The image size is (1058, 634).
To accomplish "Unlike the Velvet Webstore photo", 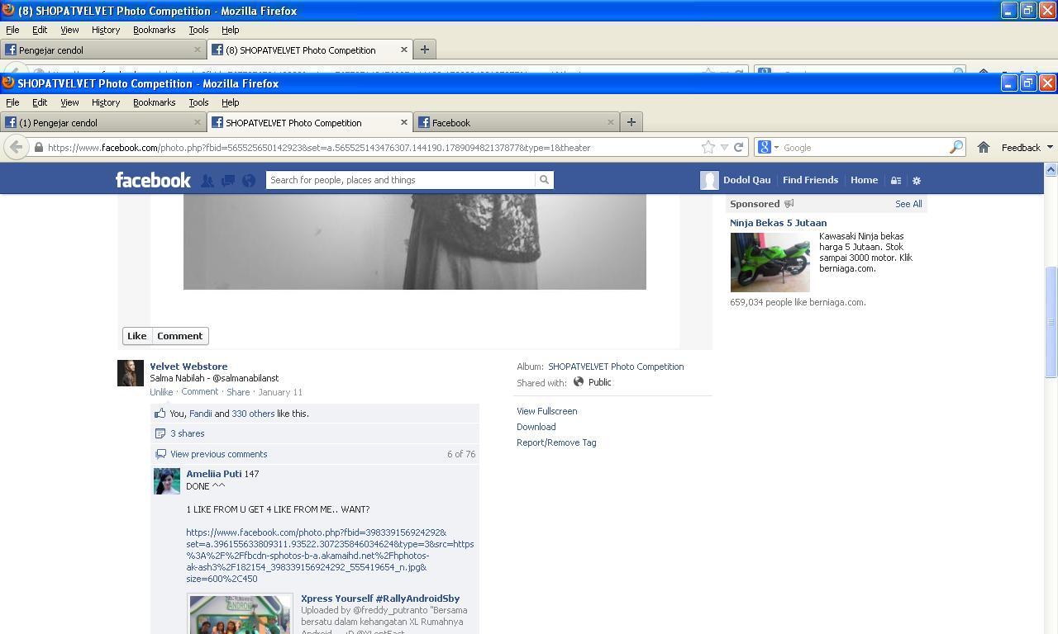I will (x=161, y=392).
